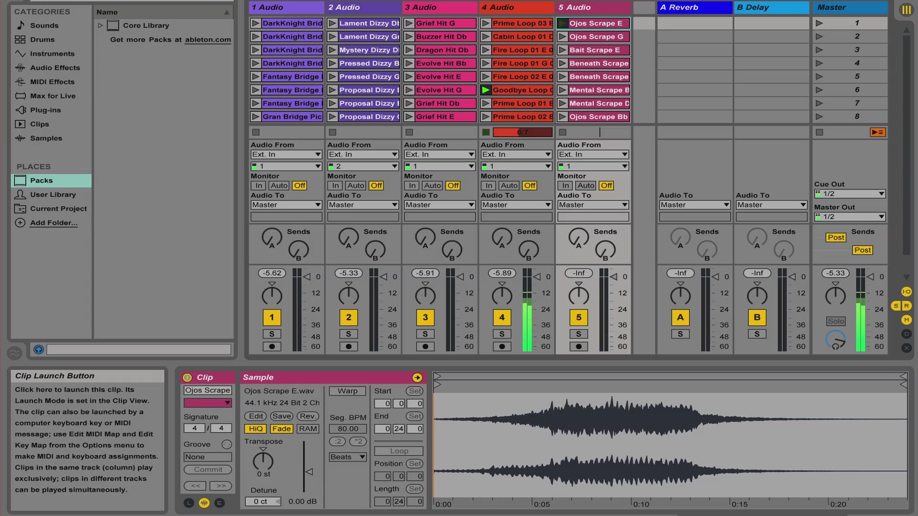Image resolution: width=918 pixels, height=516 pixels.
Task: Click Save default clip button
Action: tap(282, 416)
